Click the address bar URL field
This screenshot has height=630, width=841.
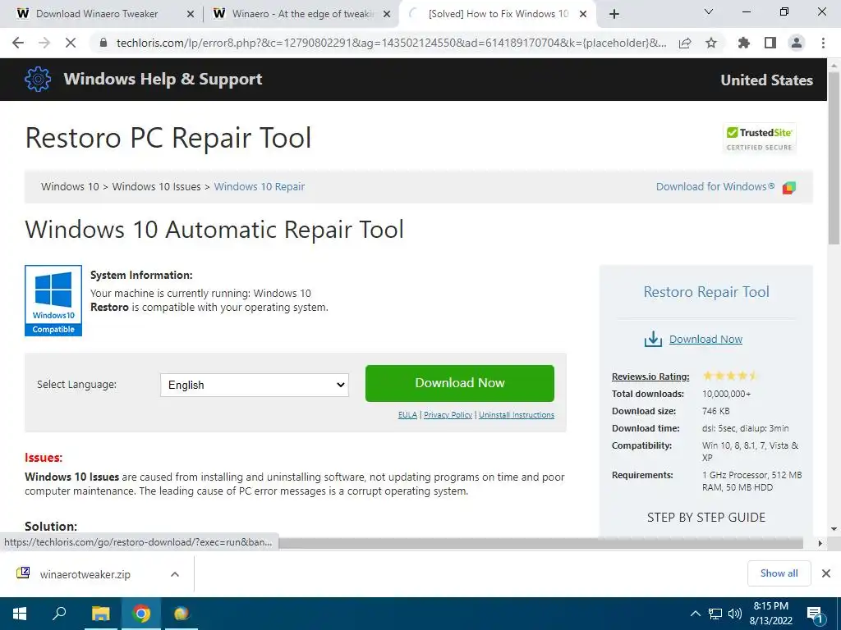tap(391, 43)
